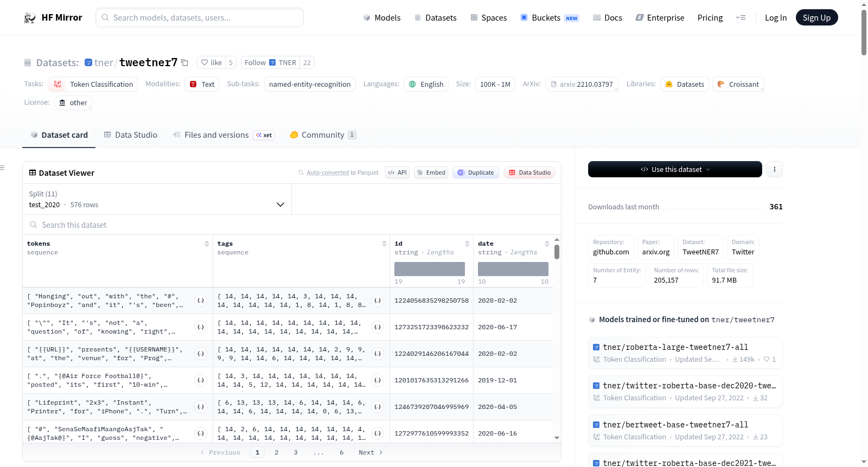The height and width of the screenshot is (467, 868).
Task: Click the dataset table vertical scrollbar
Action: pos(557,252)
